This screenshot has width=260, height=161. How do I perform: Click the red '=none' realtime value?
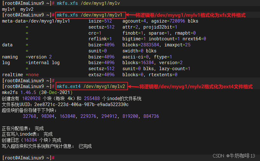point(32,75)
